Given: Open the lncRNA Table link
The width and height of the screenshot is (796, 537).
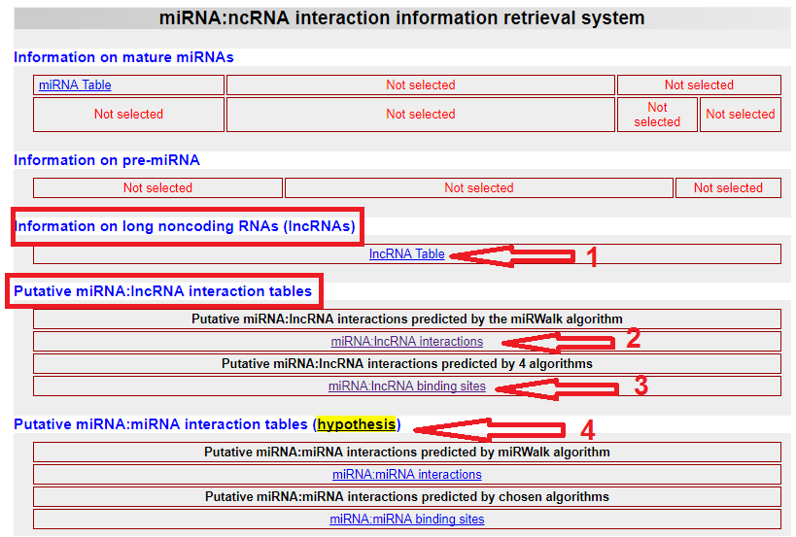Looking at the screenshot, I should pos(406,254).
